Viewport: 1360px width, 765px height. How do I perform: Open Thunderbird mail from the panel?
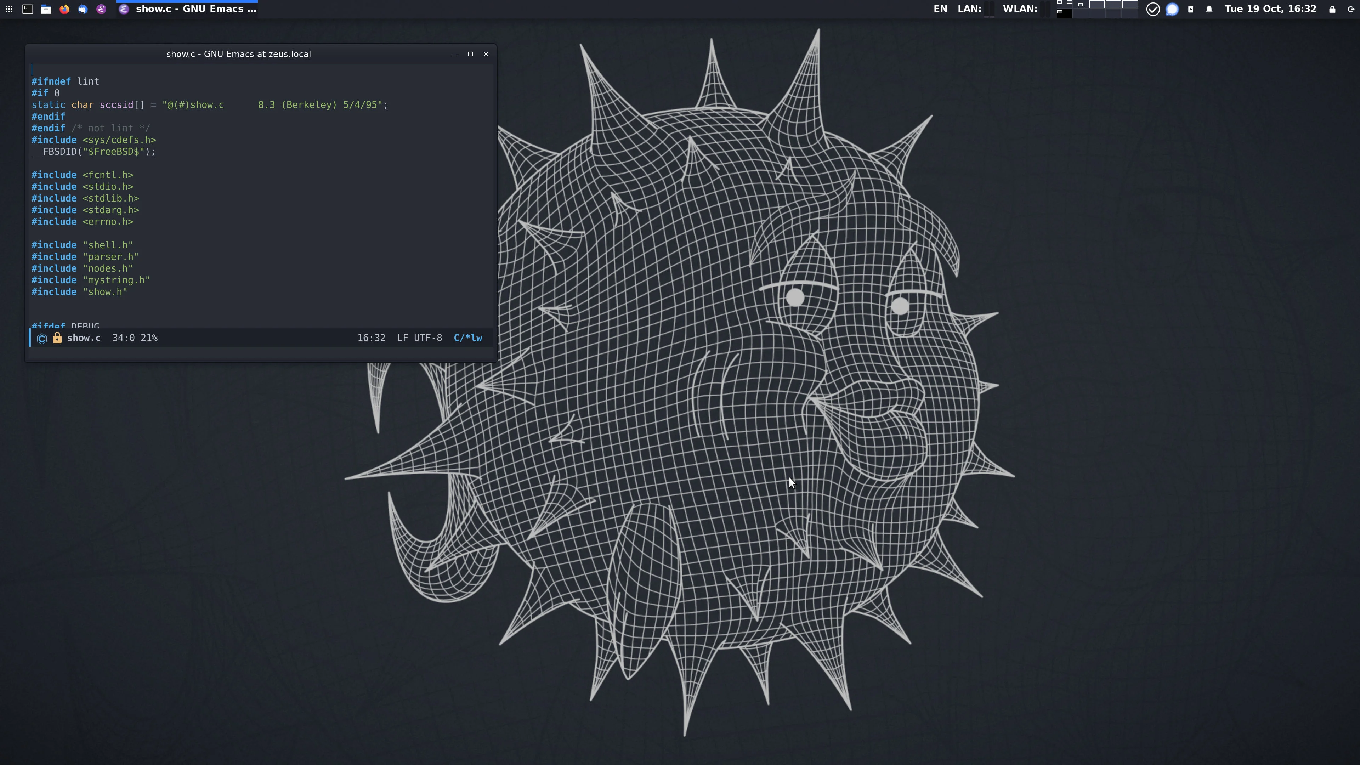click(x=83, y=9)
